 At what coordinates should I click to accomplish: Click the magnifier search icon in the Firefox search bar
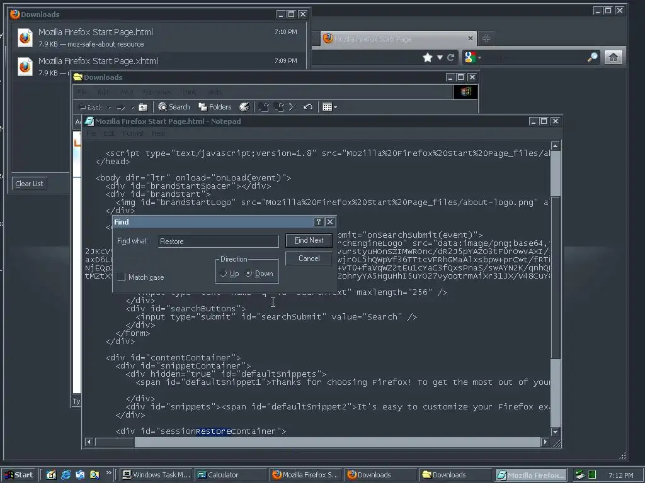click(592, 57)
